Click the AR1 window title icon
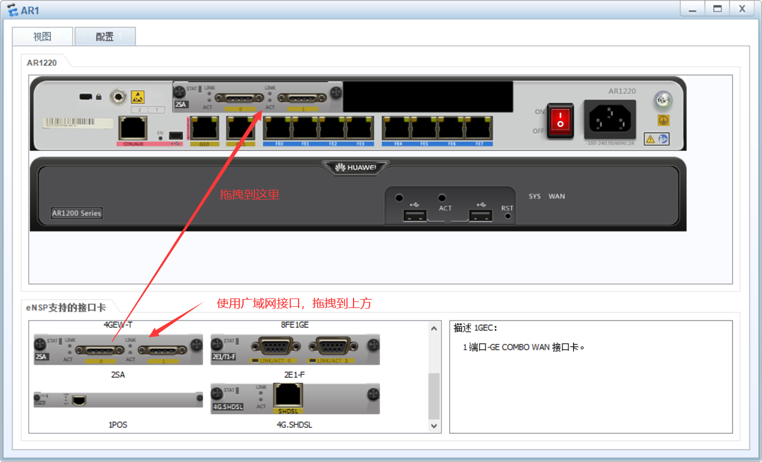 point(13,9)
